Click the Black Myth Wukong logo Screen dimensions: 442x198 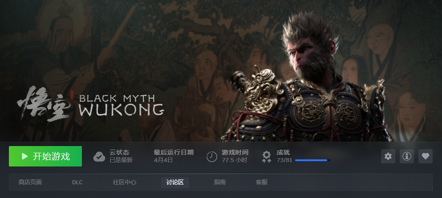(91, 104)
